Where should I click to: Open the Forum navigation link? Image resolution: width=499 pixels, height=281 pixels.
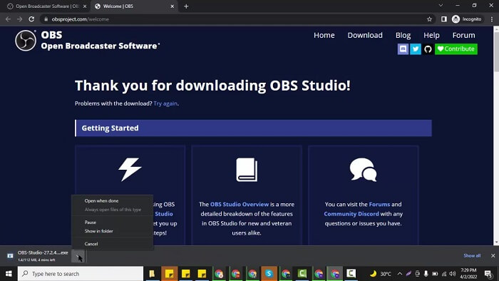463,36
